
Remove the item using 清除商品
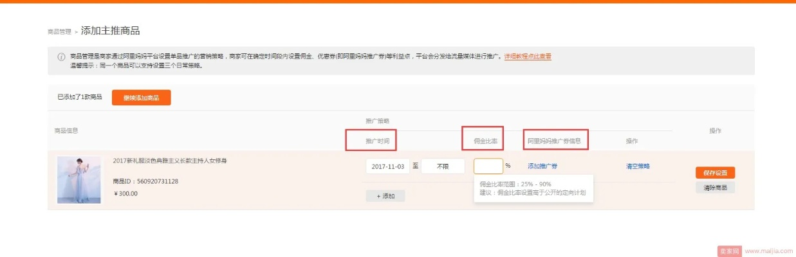click(715, 188)
